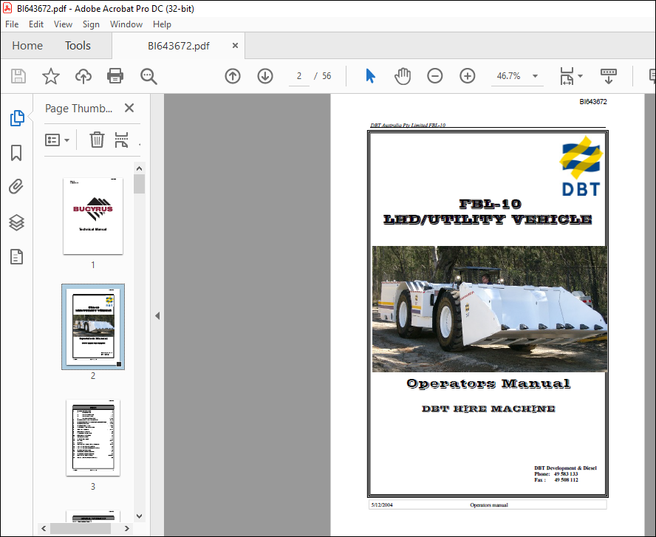656x537 pixels.
Task: Select page 2 thumbnail
Action: [93, 326]
